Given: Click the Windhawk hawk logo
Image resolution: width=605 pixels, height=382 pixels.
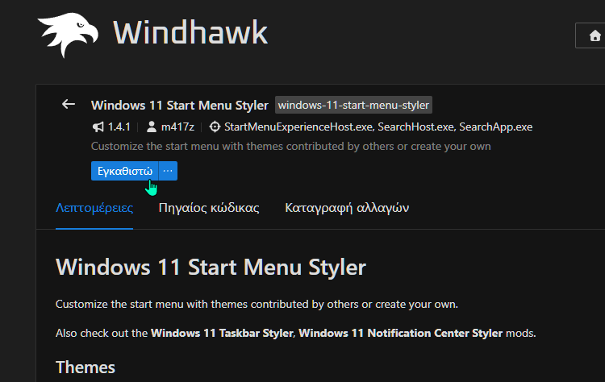Looking at the screenshot, I should (x=68, y=35).
